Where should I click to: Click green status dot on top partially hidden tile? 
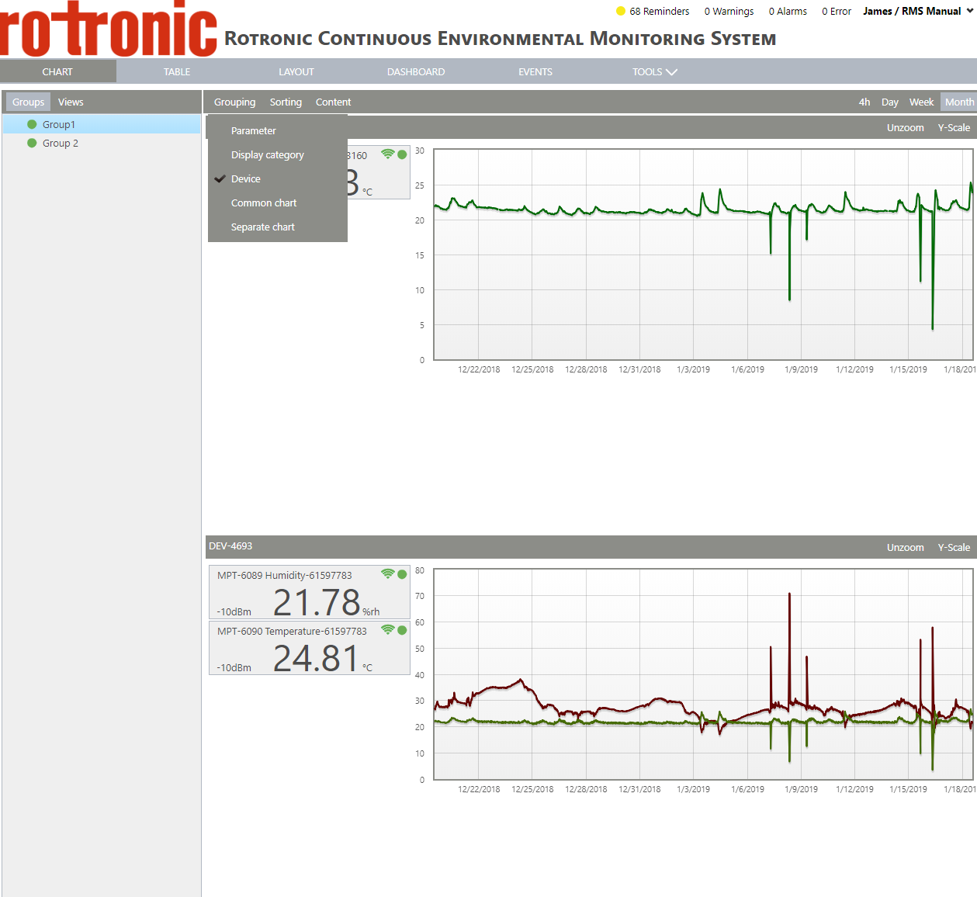(x=402, y=154)
